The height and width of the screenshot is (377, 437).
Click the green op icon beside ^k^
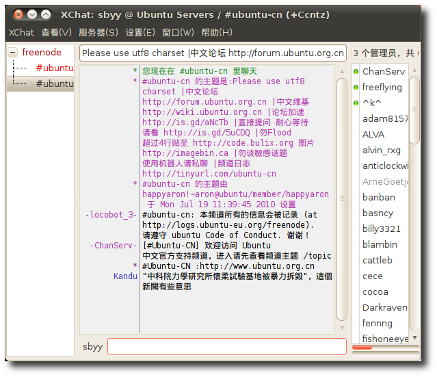coord(356,103)
